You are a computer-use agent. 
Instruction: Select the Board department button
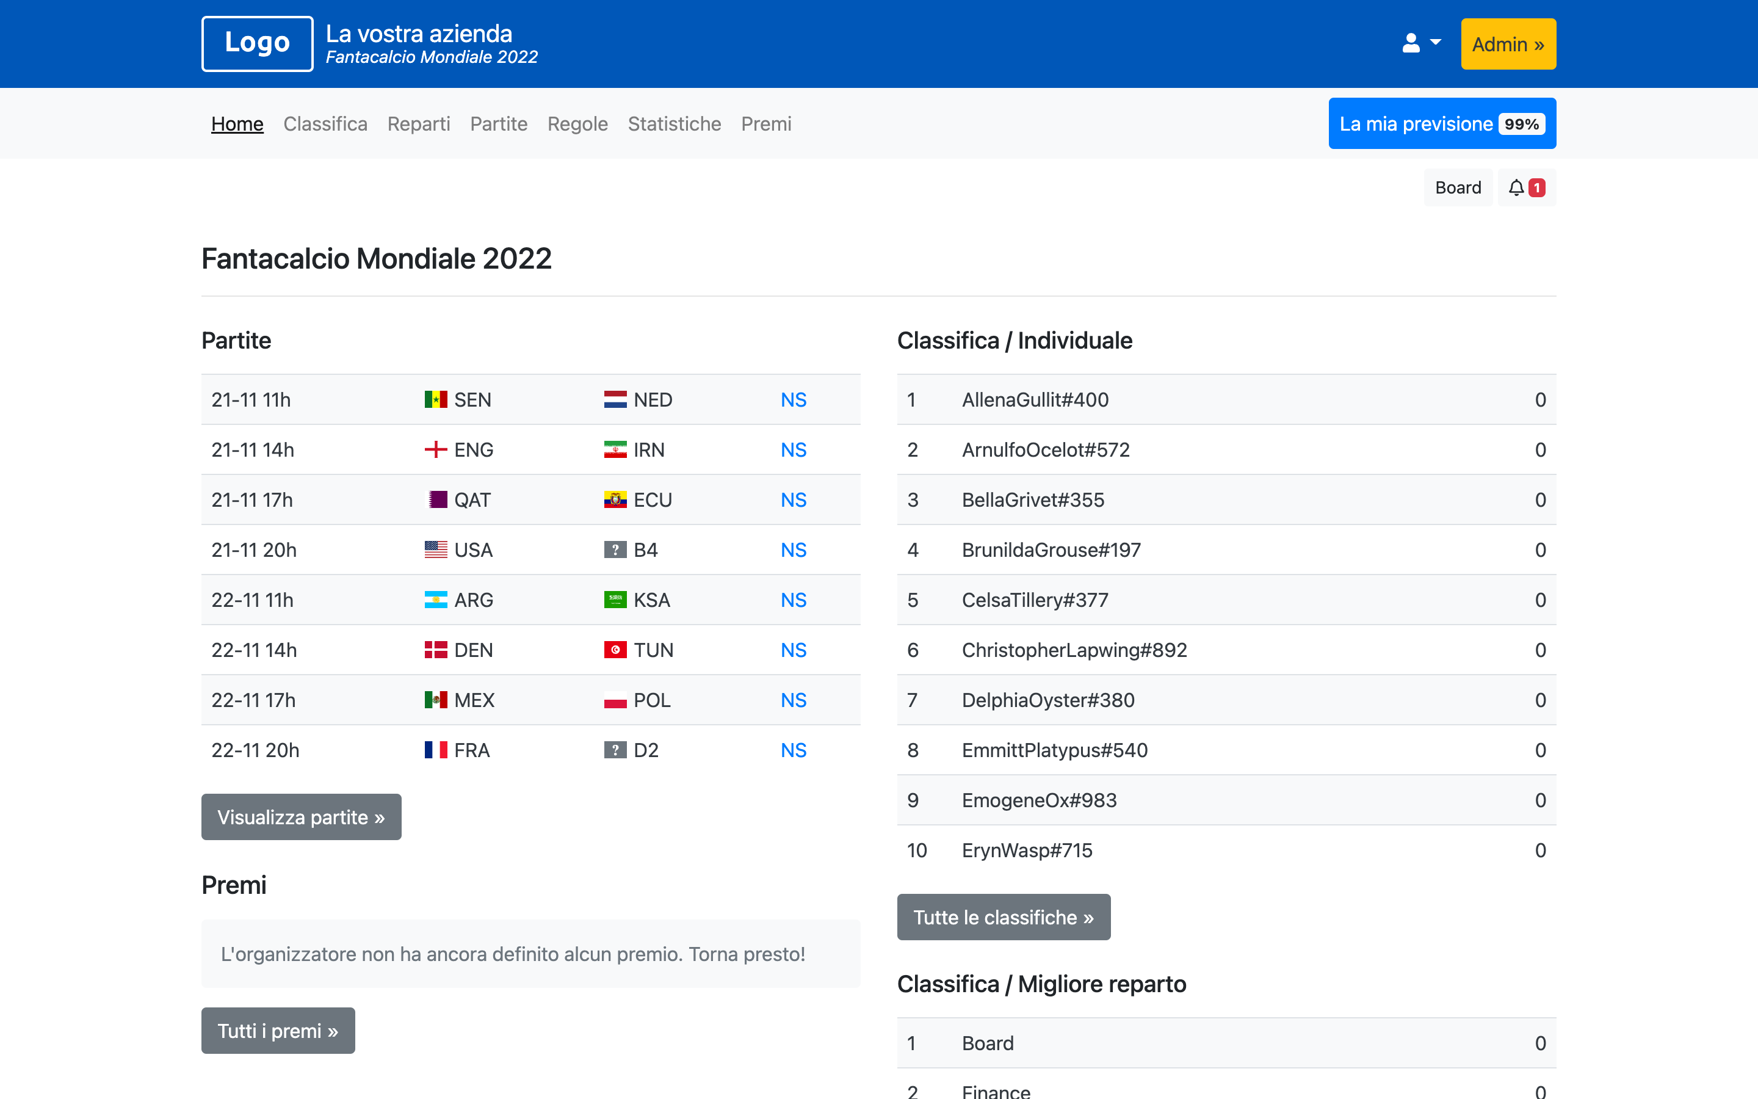[1457, 187]
